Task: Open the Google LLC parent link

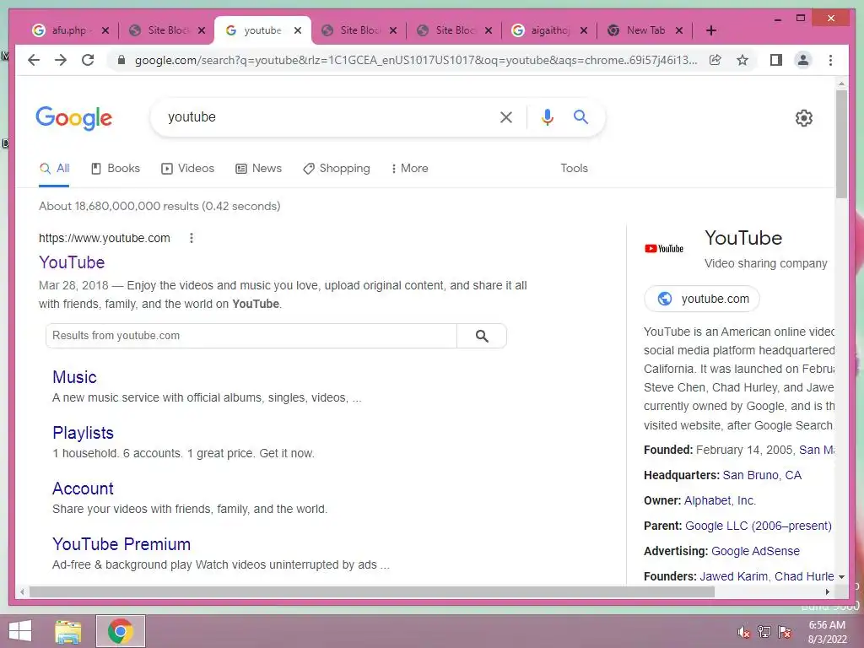Action: [x=759, y=526]
